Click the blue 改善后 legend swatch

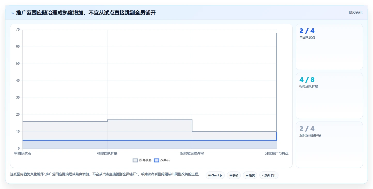[x=156, y=160]
